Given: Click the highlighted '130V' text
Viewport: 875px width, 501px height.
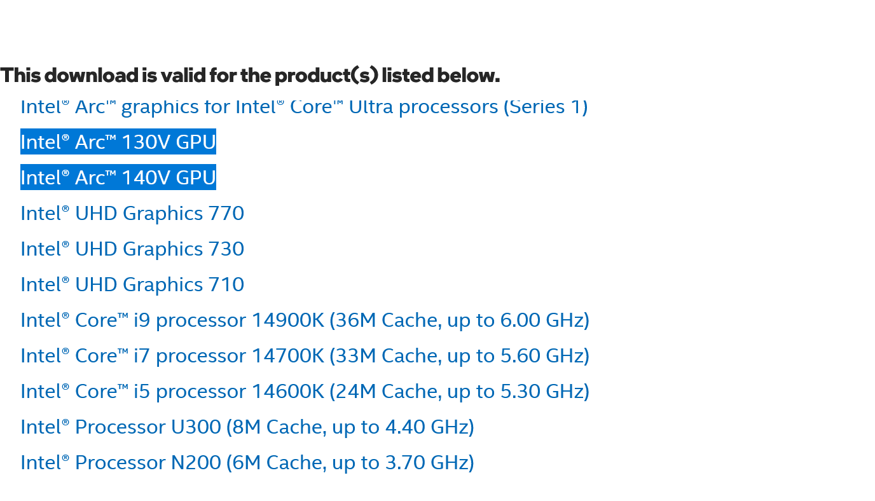Looking at the screenshot, I should [x=145, y=142].
